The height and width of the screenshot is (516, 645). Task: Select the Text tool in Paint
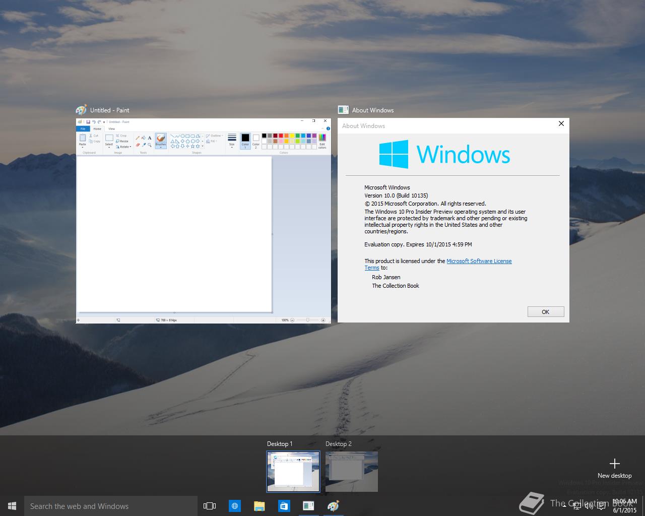150,138
